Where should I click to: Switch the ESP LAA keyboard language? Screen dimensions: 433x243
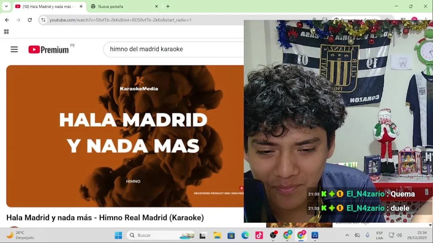[x=379, y=235]
